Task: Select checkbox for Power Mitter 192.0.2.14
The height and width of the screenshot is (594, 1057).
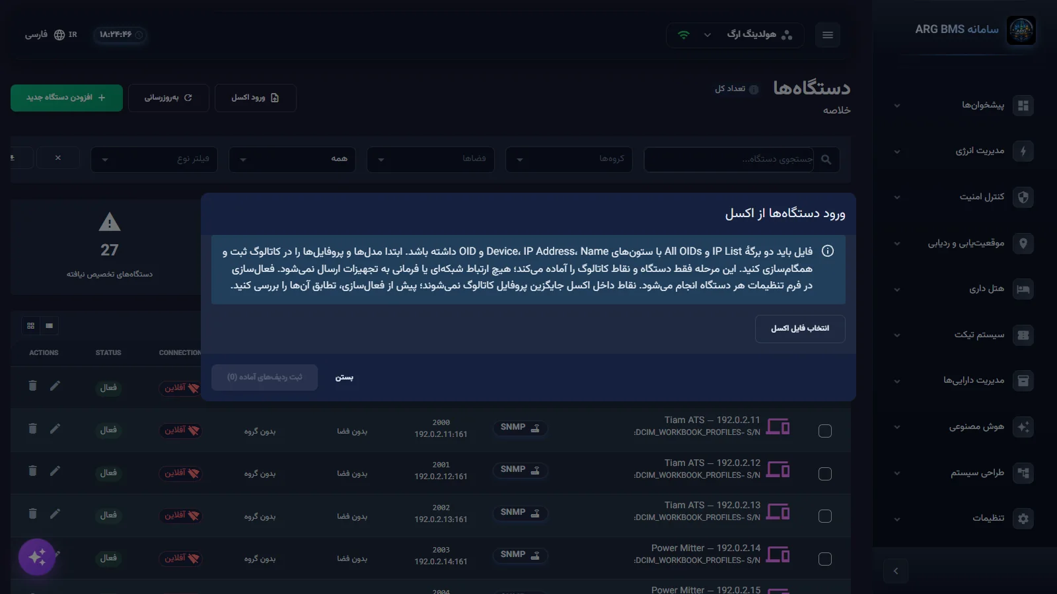Action: (x=825, y=559)
